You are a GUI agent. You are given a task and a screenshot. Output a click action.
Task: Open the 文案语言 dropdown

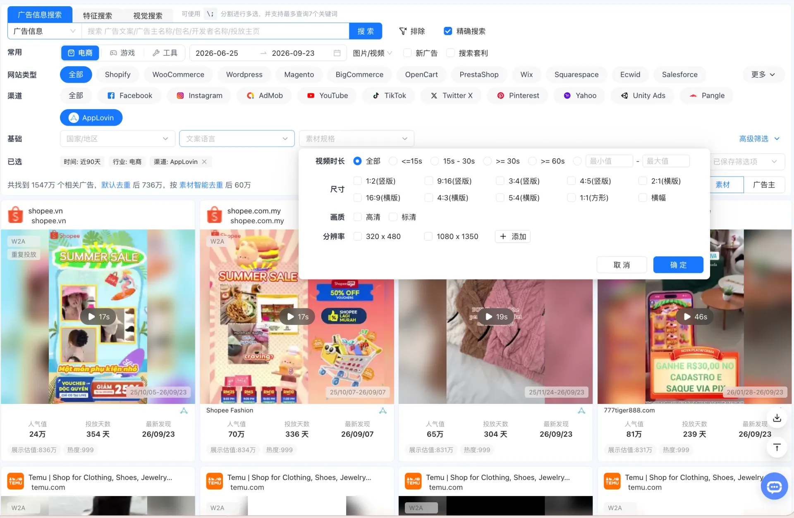click(x=237, y=138)
